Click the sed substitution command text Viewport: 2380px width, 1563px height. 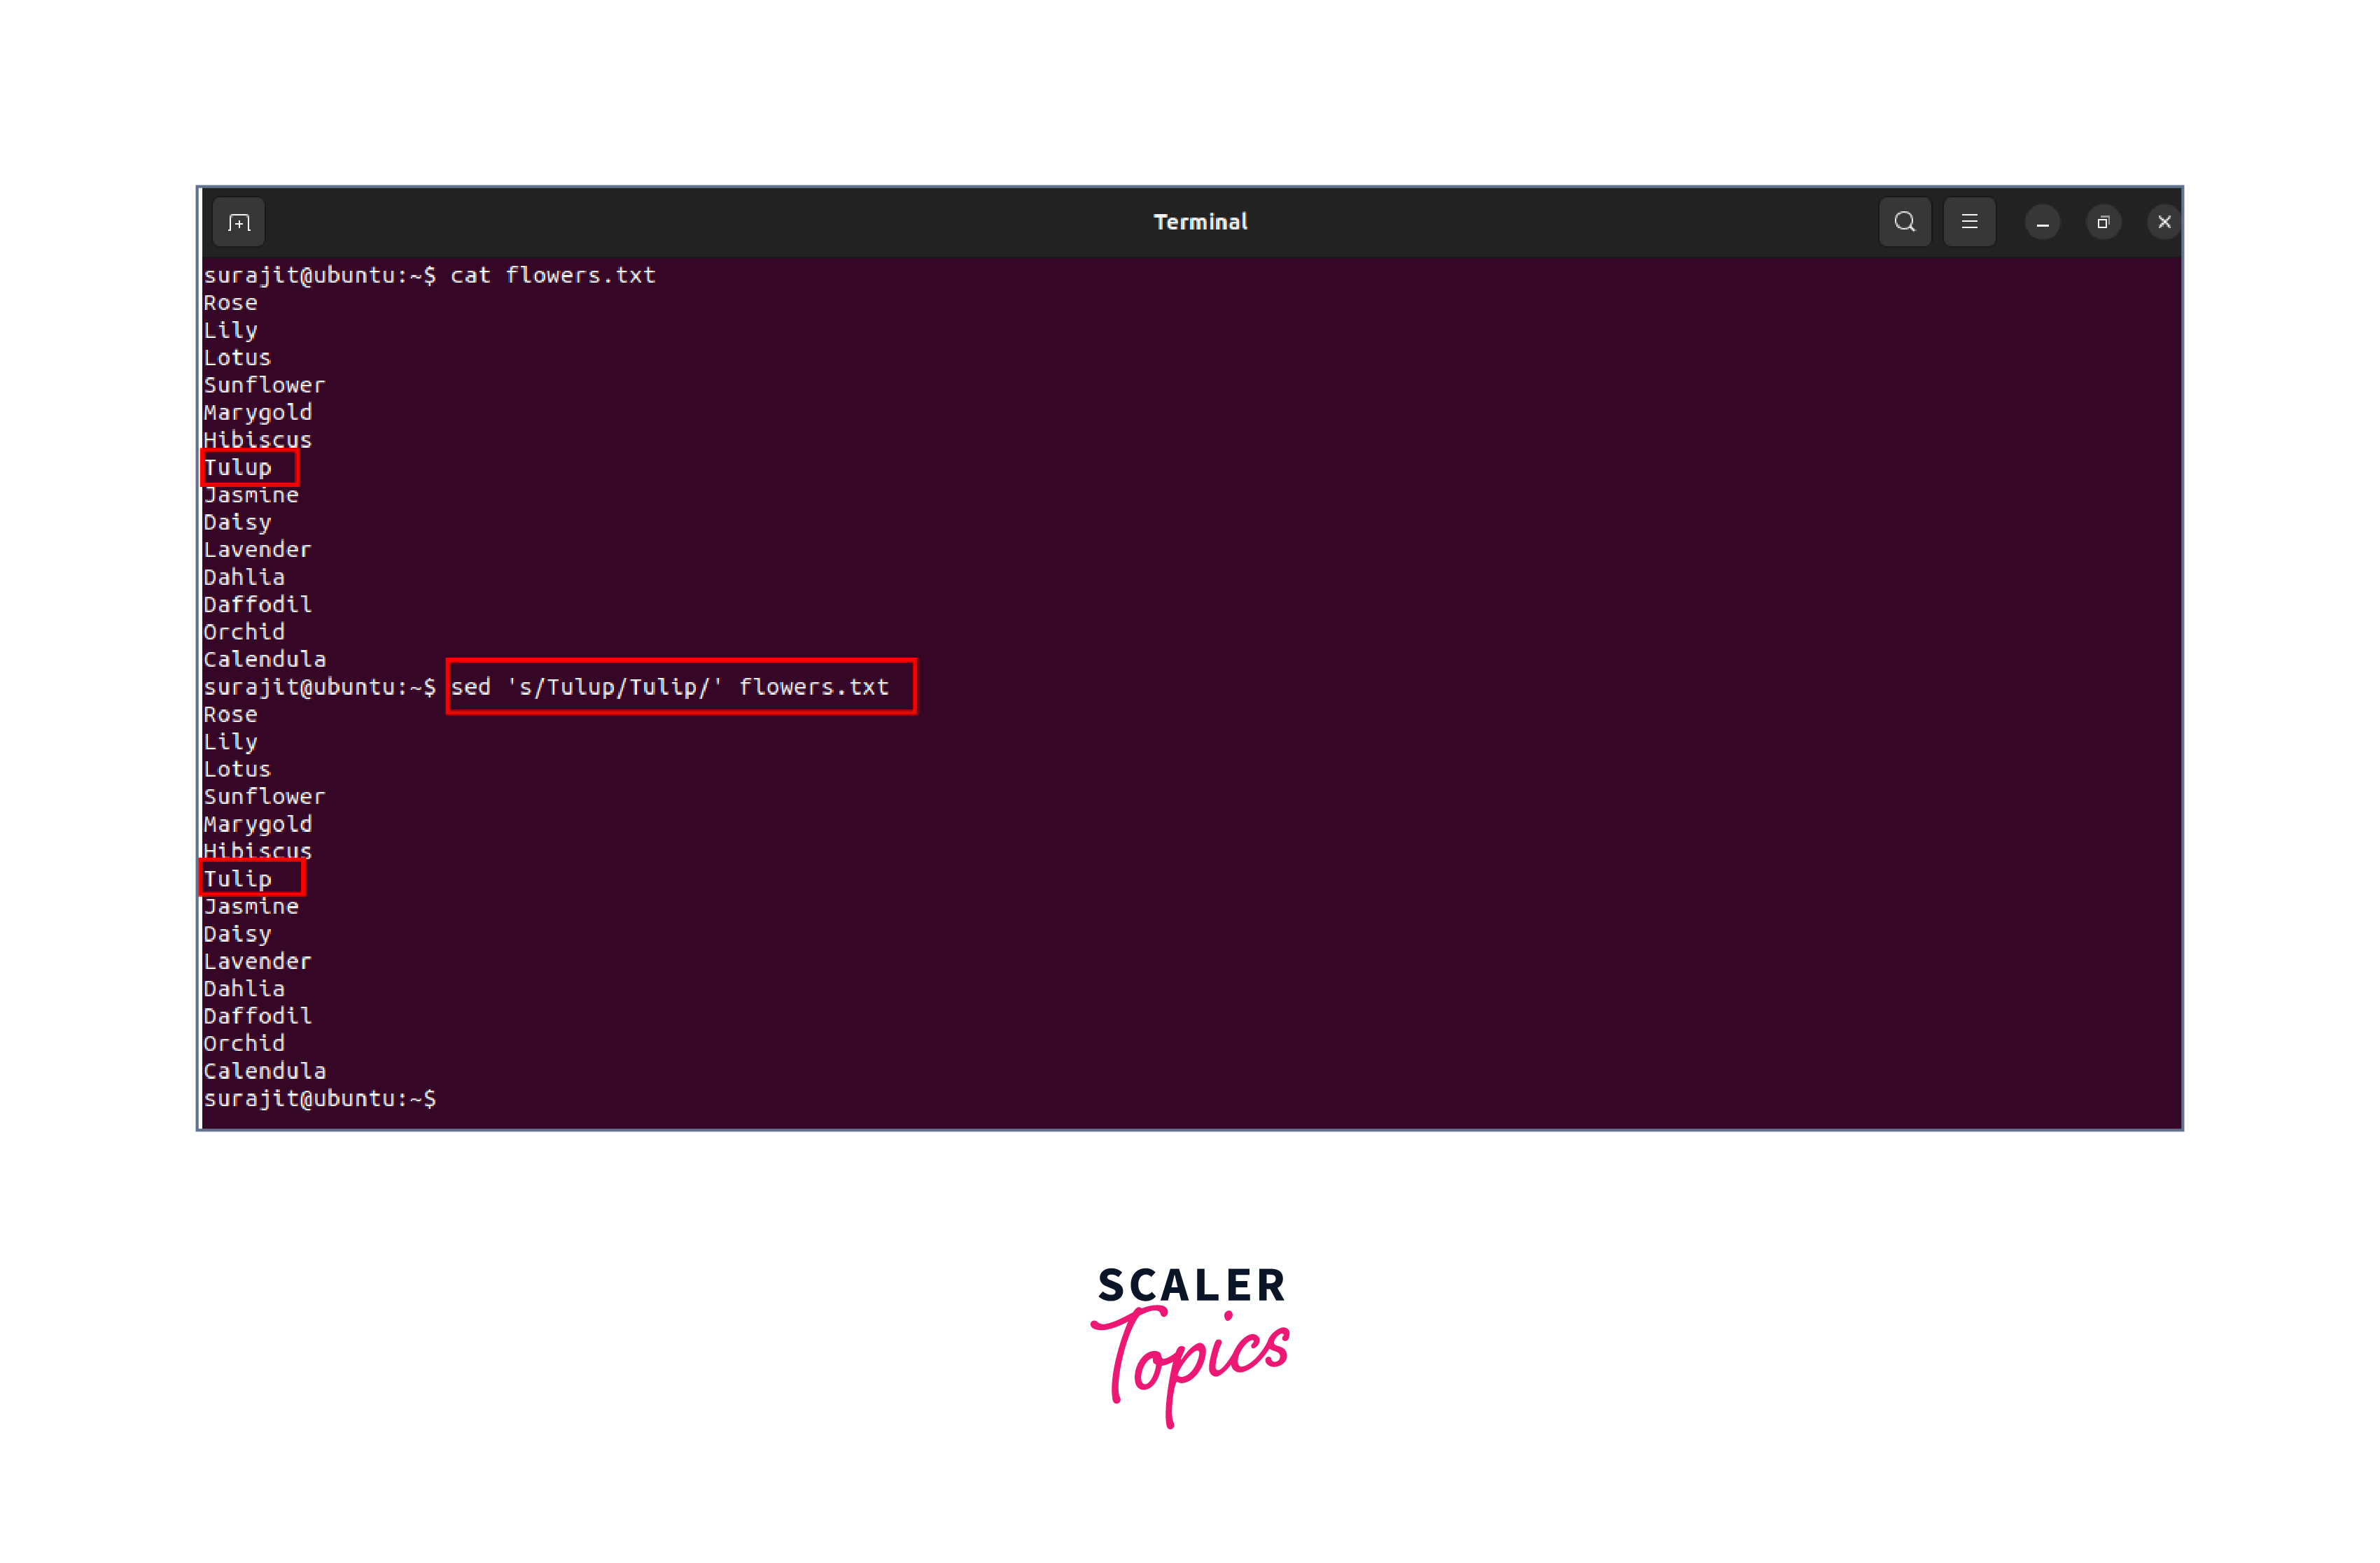[669, 688]
